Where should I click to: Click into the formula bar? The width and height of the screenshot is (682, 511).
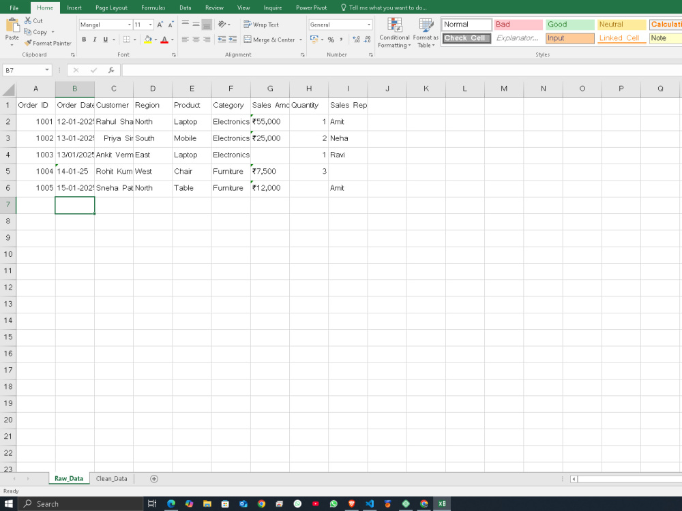(x=402, y=70)
